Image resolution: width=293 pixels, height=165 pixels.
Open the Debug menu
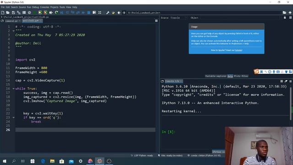click(x=35, y=7)
